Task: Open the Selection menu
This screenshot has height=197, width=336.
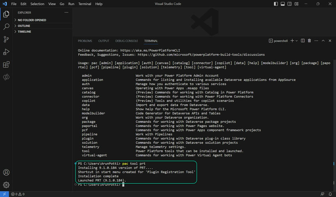Action: (x=37, y=4)
